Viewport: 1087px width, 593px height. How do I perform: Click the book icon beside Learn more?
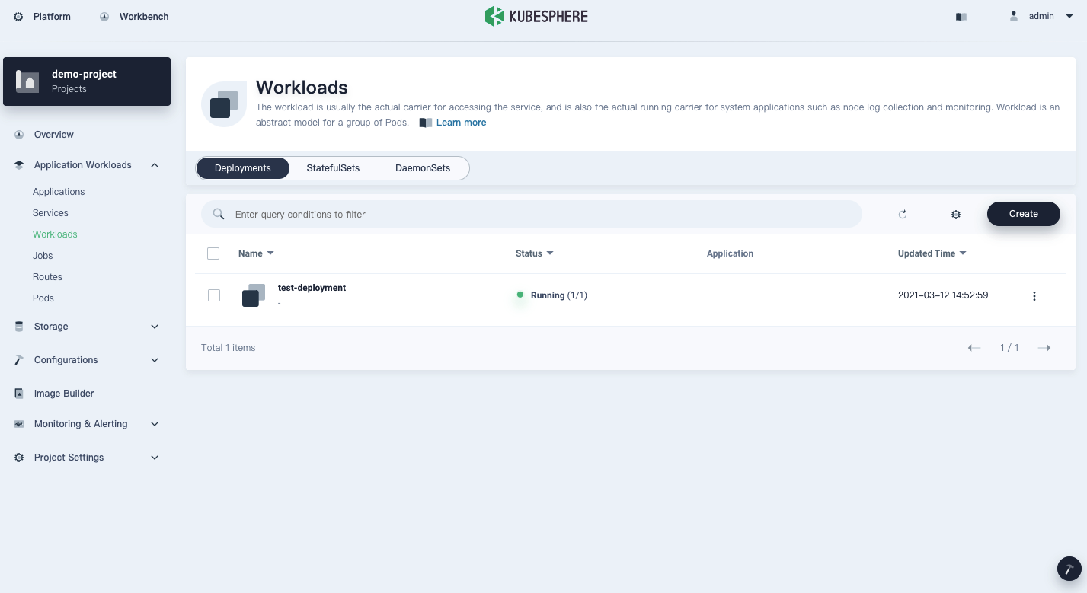click(426, 123)
